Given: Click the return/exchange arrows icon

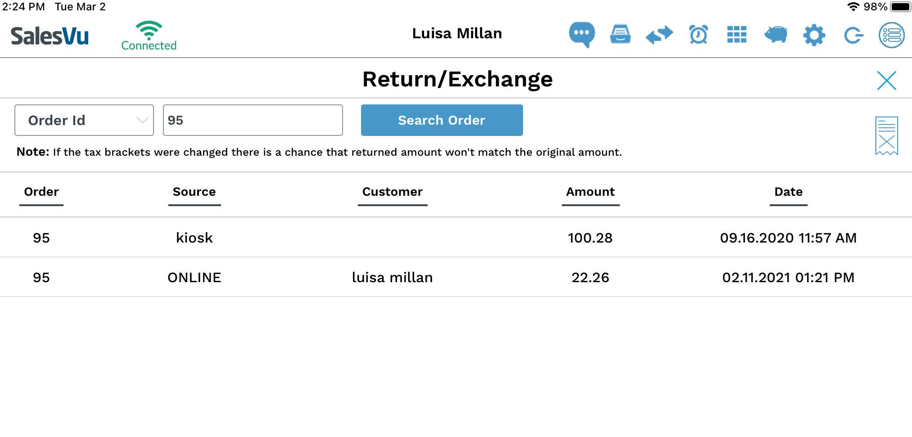Looking at the screenshot, I should (659, 34).
